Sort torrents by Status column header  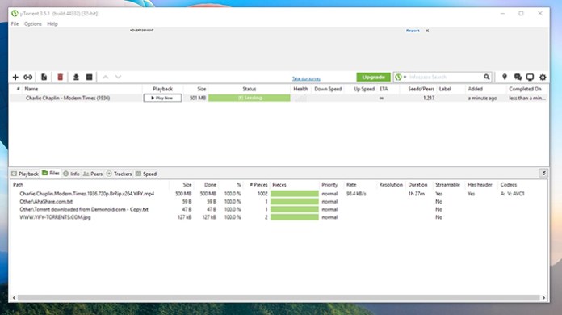click(249, 89)
